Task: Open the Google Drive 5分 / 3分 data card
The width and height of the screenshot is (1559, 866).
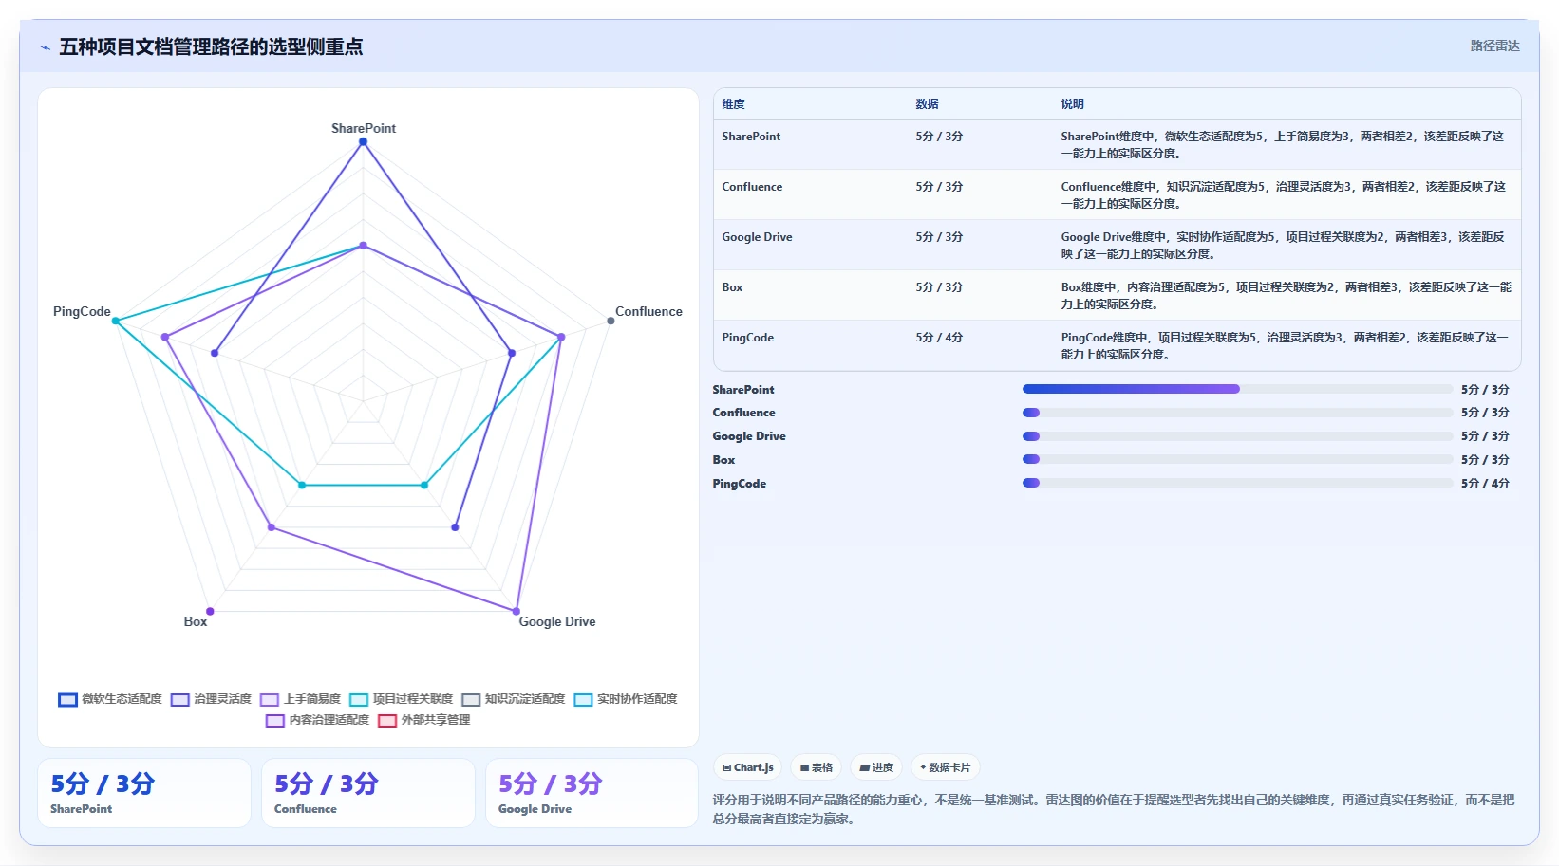Action: [592, 793]
